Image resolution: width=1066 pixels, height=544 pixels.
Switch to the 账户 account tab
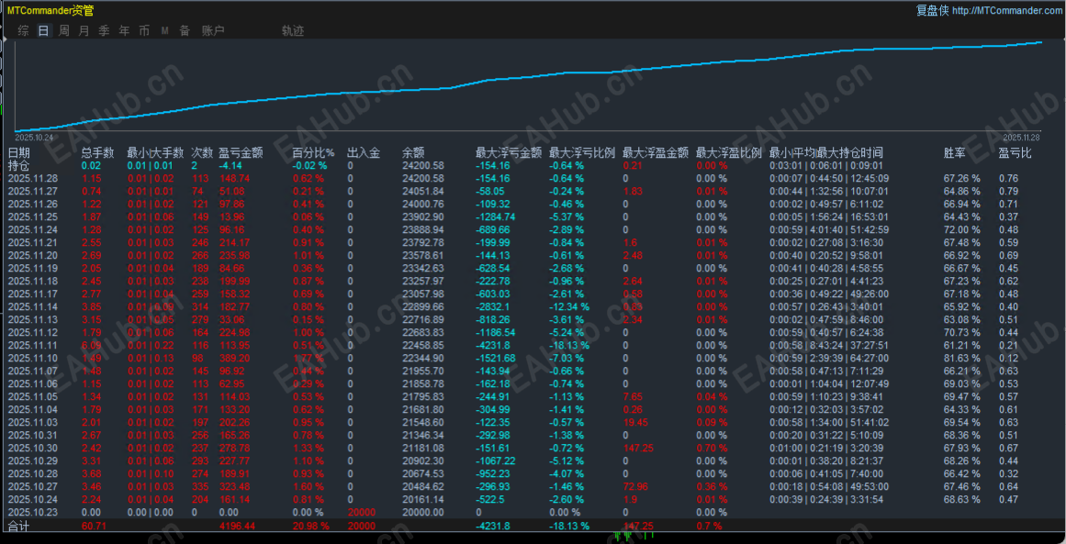coord(213,30)
